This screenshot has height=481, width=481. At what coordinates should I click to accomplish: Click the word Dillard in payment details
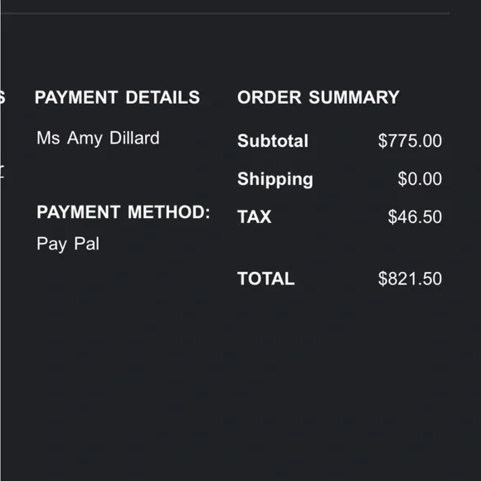pyautogui.click(x=134, y=138)
